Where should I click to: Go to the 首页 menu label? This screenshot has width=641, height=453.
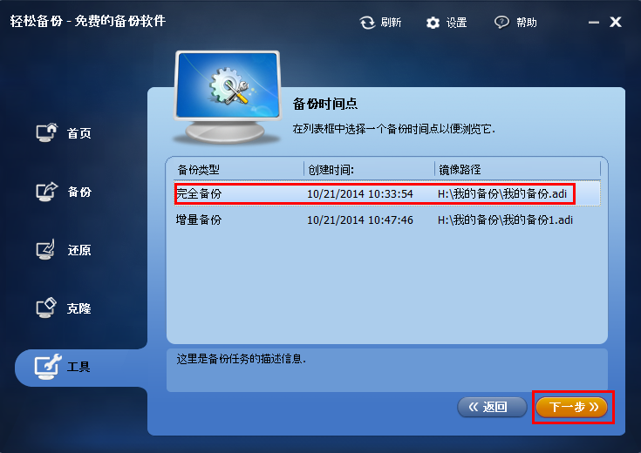click(79, 133)
